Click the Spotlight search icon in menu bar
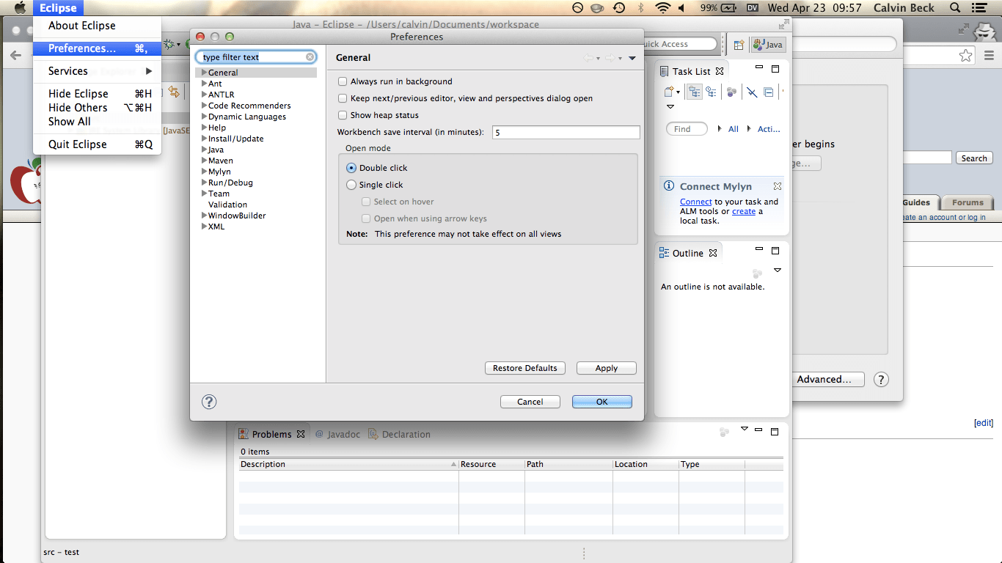The image size is (1002, 563). (x=956, y=8)
